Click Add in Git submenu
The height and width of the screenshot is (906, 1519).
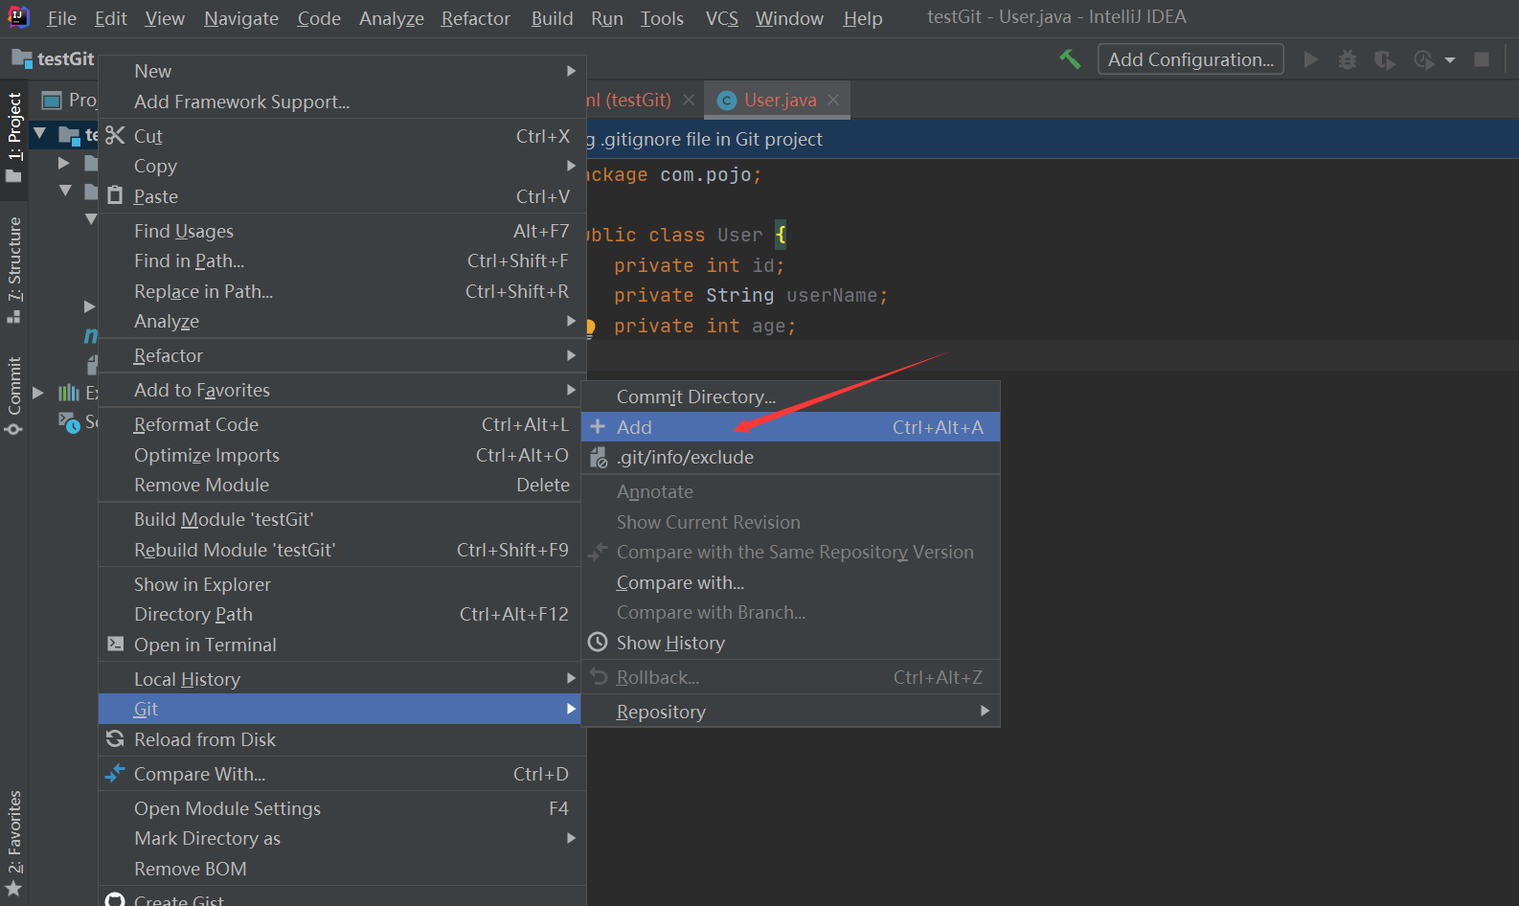791,427
